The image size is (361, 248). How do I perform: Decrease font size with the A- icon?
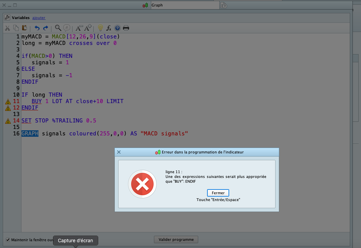click(79, 28)
